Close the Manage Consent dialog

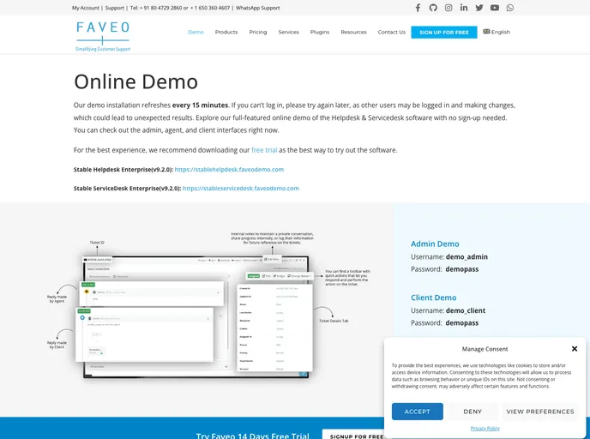point(575,349)
